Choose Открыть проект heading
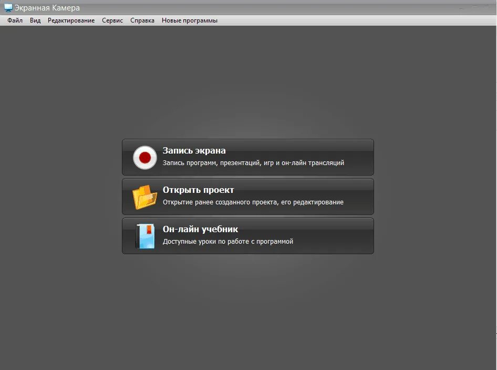The image size is (497, 370). pos(198,190)
